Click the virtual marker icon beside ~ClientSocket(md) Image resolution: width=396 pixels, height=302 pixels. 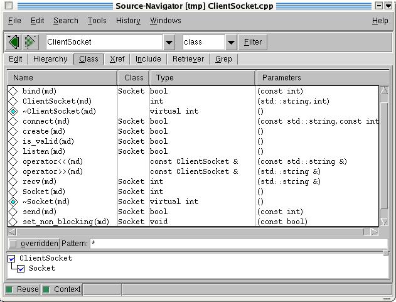click(x=13, y=111)
